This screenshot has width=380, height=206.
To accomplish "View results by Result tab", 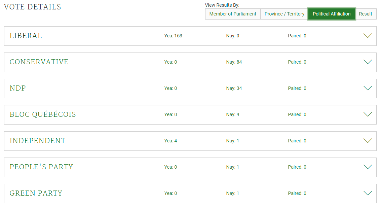I will tap(366, 14).
